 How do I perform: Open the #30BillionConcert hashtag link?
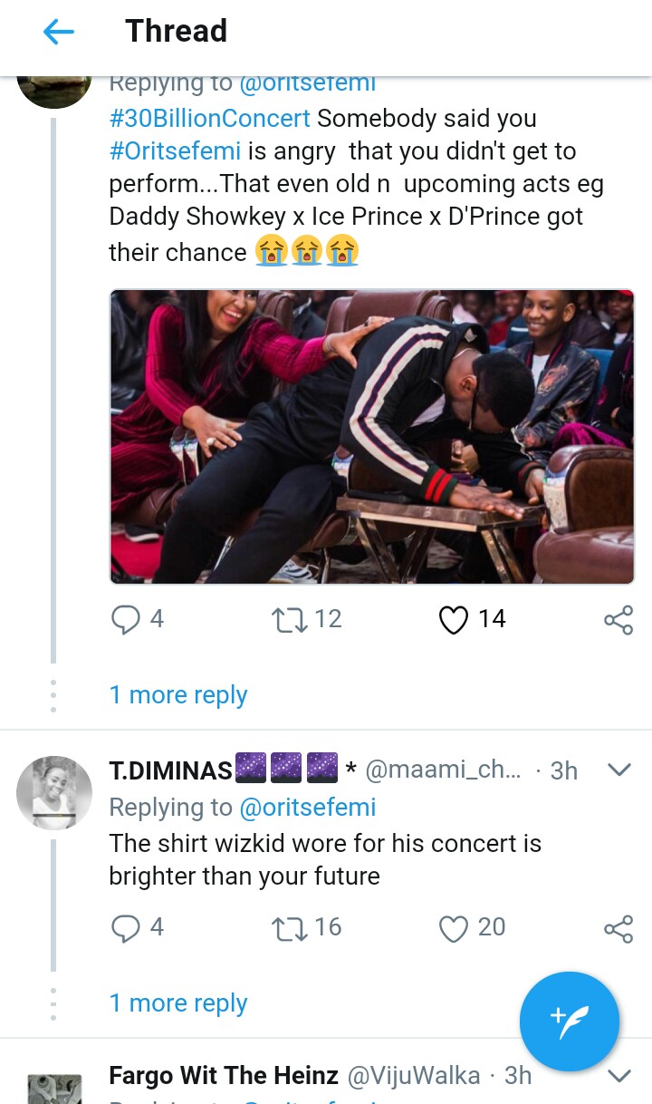[210, 119]
